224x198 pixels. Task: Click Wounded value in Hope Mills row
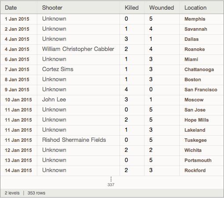pyautogui.click(x=151, y=120)
